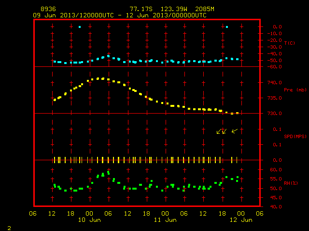
Task: Select the 11 Jun date label
Action: click(x=165, y=220)
